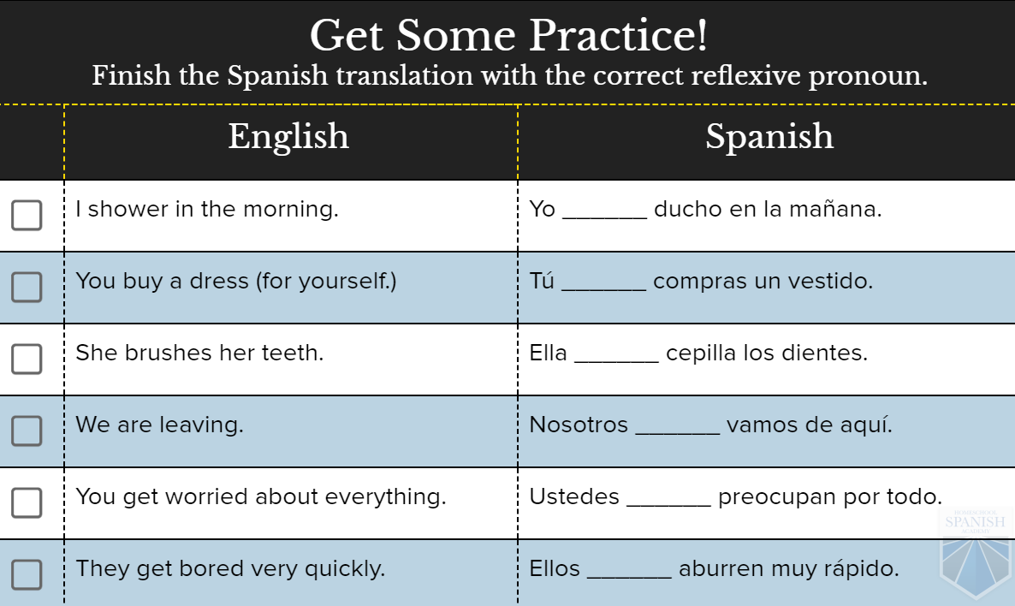Click the 'Spanish' column header

(x=769, y=137)
